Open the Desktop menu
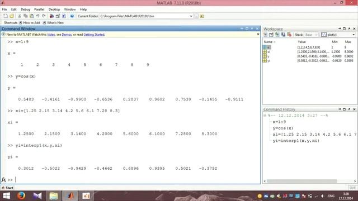This screenshot has width=358, height=201. click(54, 9)
